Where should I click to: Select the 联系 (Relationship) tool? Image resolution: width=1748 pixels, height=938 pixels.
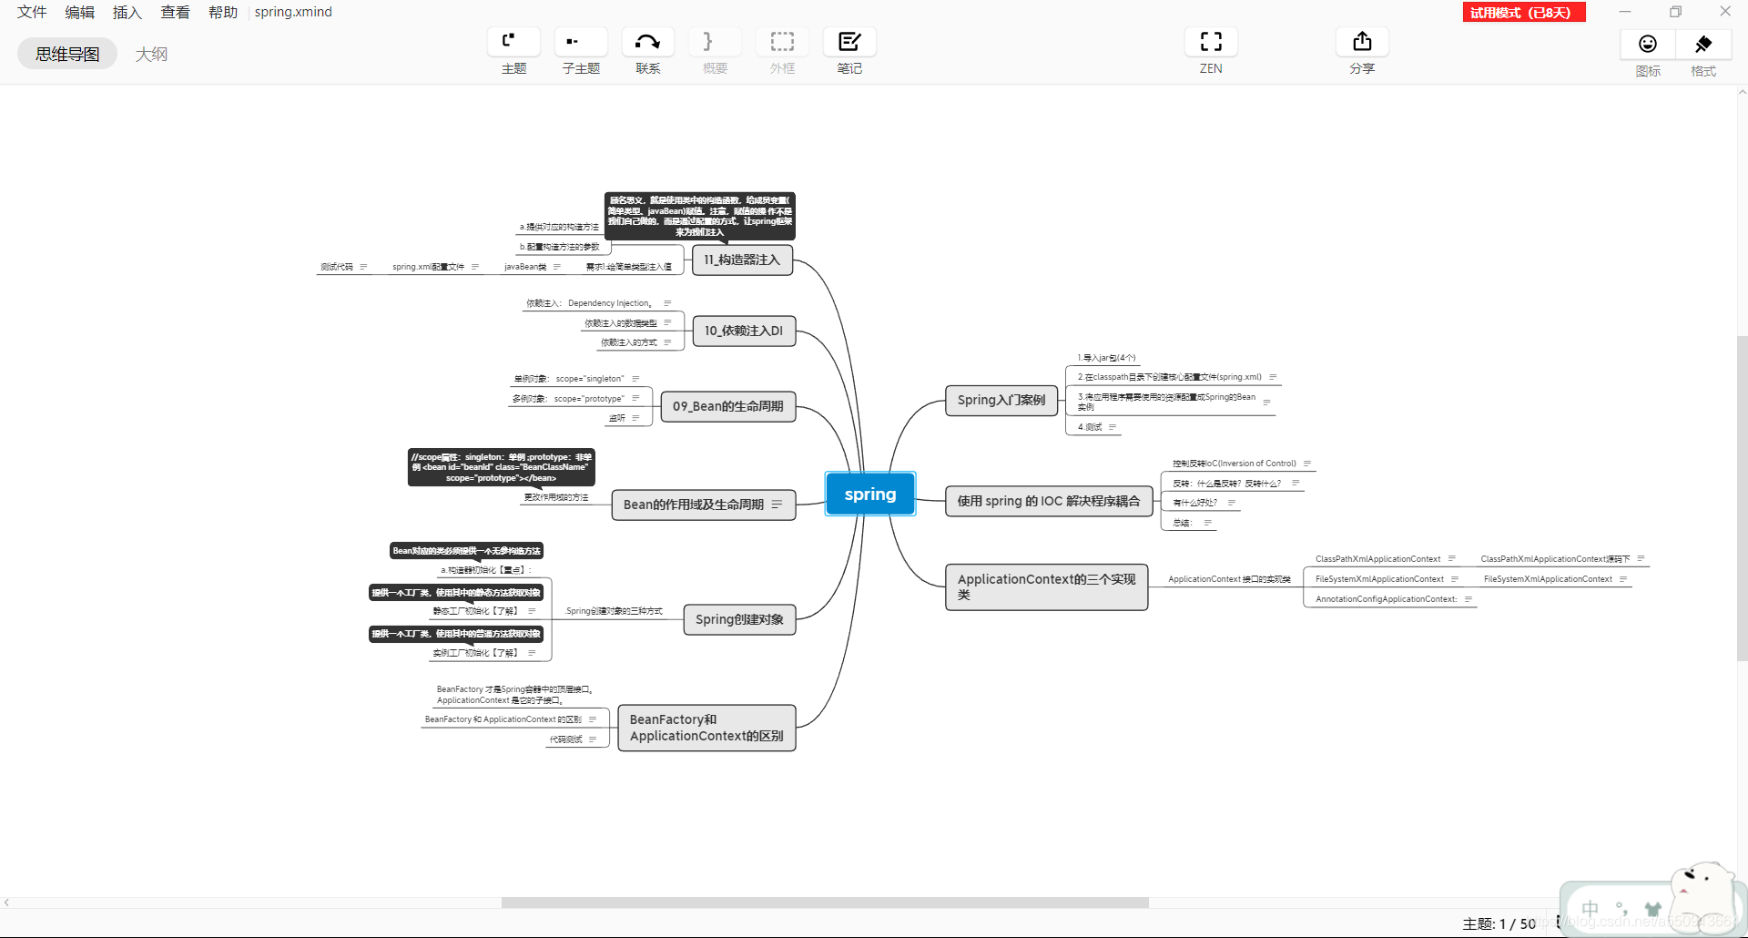[647, 42]
